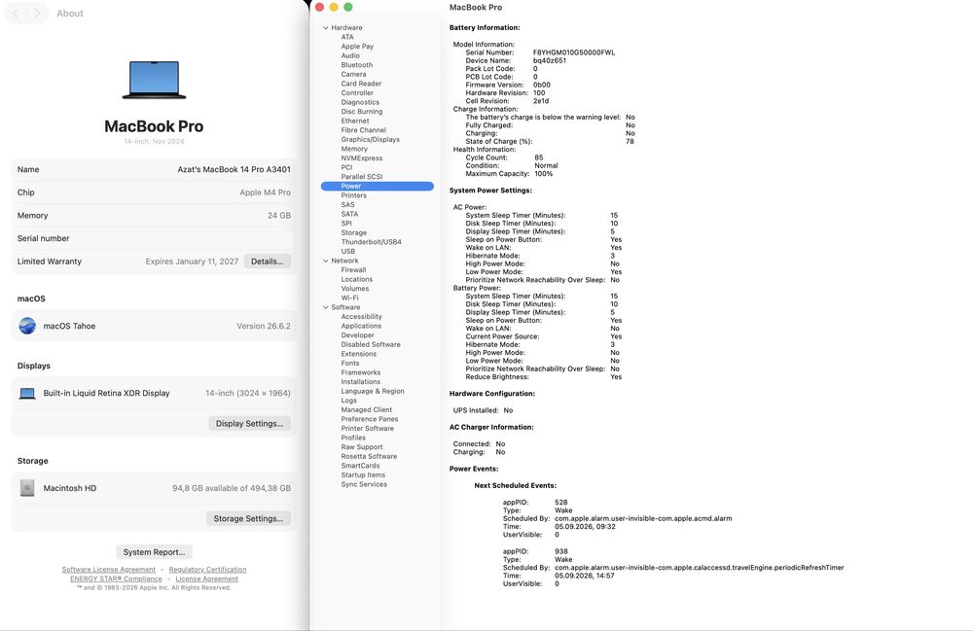The image size is (973, 631).
Task: Select Bluetooth in the sidebar
Action: click(x=357, y=65)
